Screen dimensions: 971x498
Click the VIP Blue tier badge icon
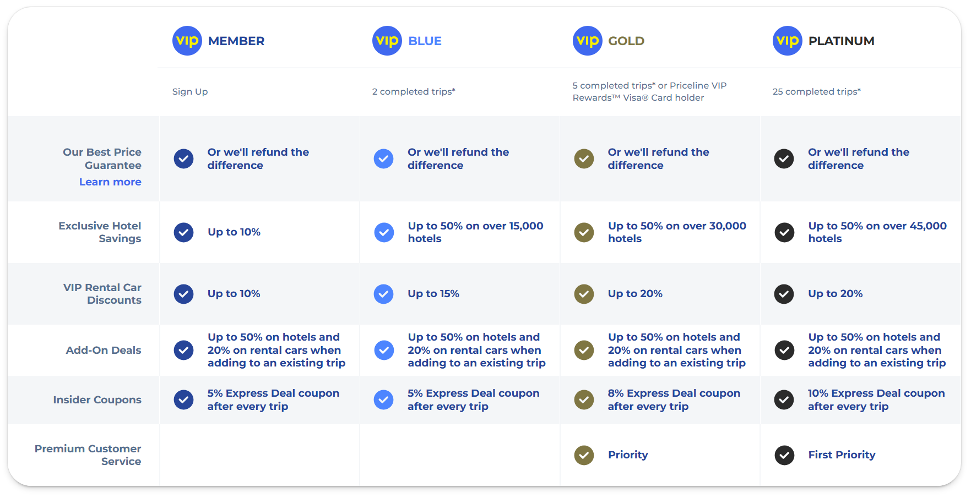[x=387, y=41]
